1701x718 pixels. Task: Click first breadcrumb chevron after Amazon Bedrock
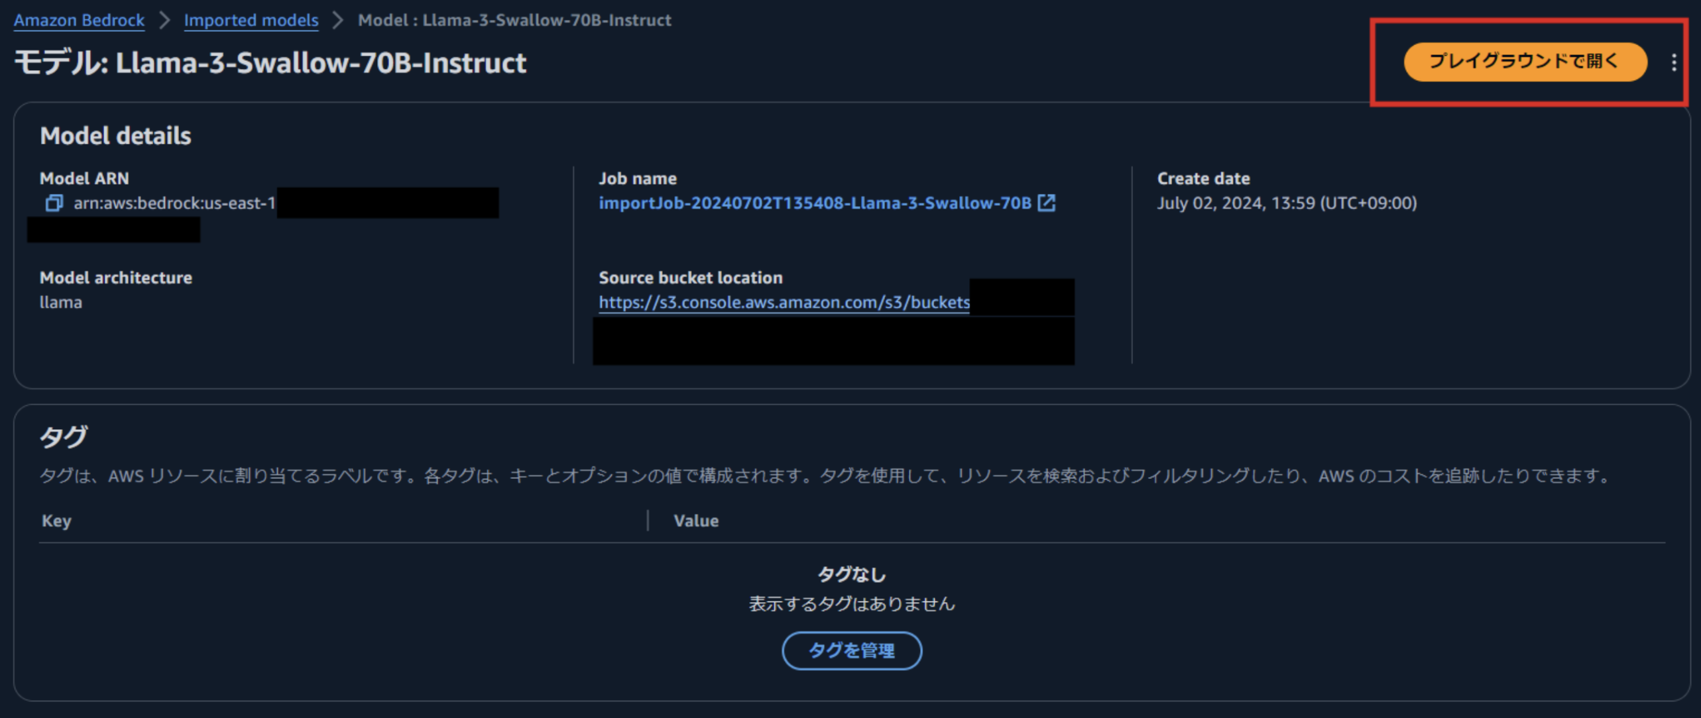pos(164,21)
